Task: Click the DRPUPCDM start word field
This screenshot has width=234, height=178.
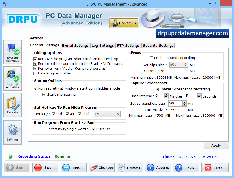Action: pyautogui.click(x=105, y=129)
